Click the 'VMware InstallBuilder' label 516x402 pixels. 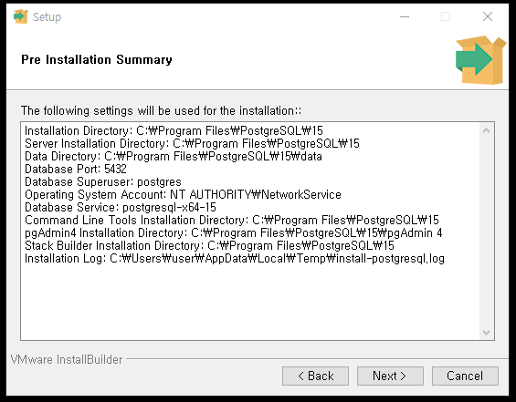click(x=67, y=360)
